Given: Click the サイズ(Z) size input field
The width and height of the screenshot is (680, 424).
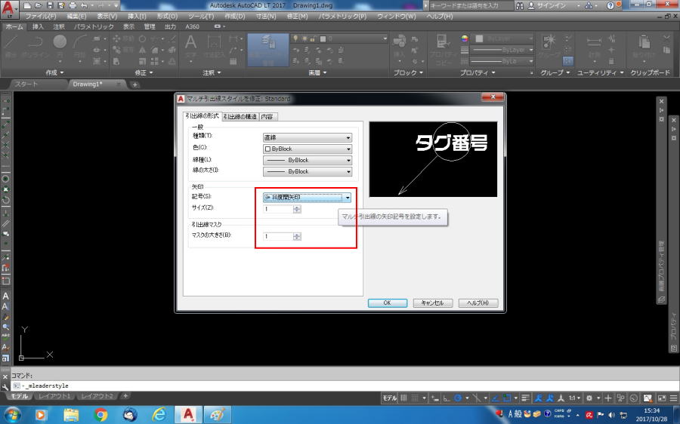Looking at the screenshot, I should 278,209.
